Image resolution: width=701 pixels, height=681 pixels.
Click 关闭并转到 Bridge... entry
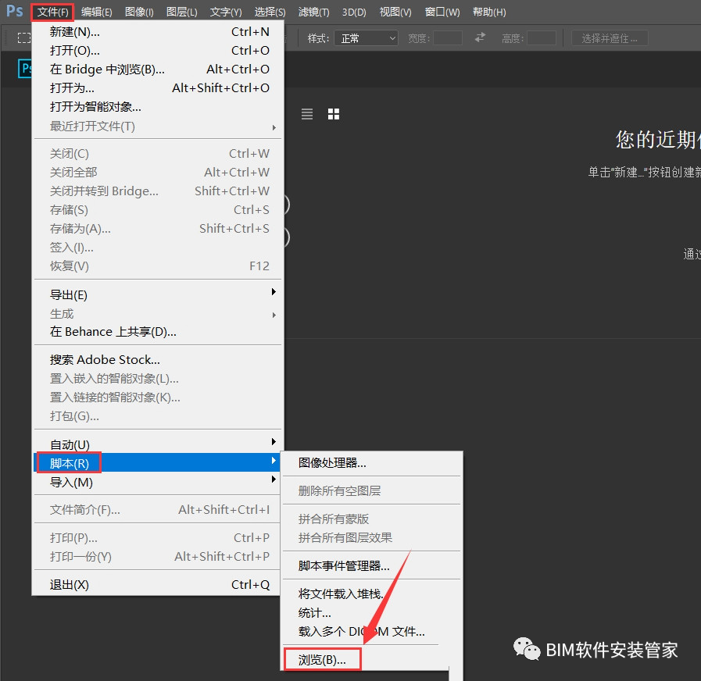click(x=158, y=191)
